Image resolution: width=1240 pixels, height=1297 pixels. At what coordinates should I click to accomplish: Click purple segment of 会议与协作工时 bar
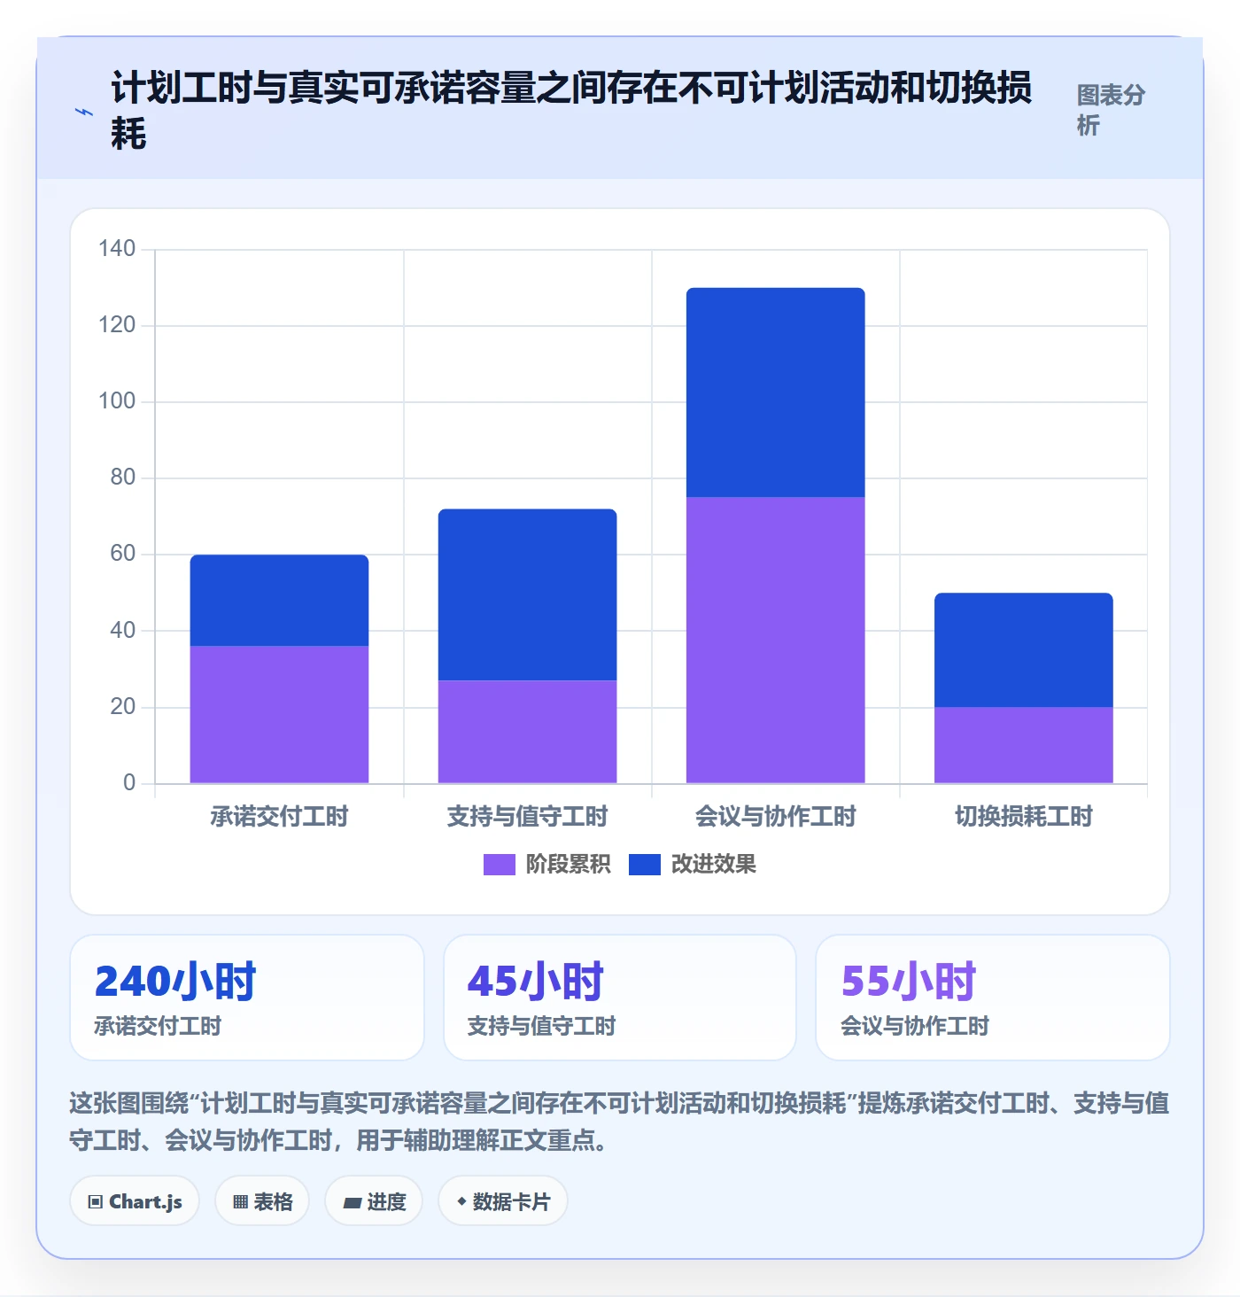click(x=775, y=640)
